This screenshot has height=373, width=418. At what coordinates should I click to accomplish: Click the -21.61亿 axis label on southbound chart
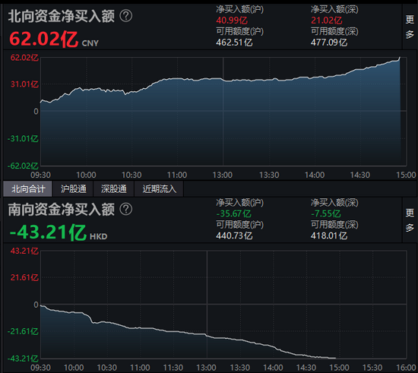pos(23,332)
